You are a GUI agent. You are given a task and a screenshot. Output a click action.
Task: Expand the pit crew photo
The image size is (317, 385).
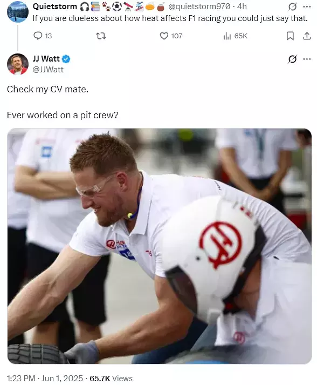160,246
